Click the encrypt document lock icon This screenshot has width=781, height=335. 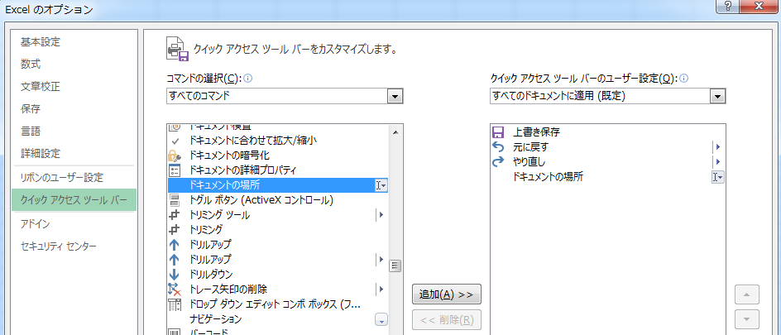(x=175, y=156)
